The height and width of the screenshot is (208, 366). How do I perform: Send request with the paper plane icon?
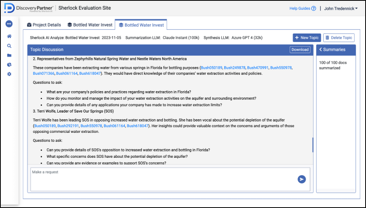pos(302,179)
